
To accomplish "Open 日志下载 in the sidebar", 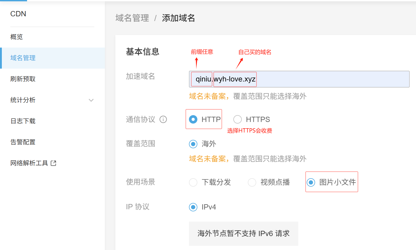I will (x=23, y=121).
